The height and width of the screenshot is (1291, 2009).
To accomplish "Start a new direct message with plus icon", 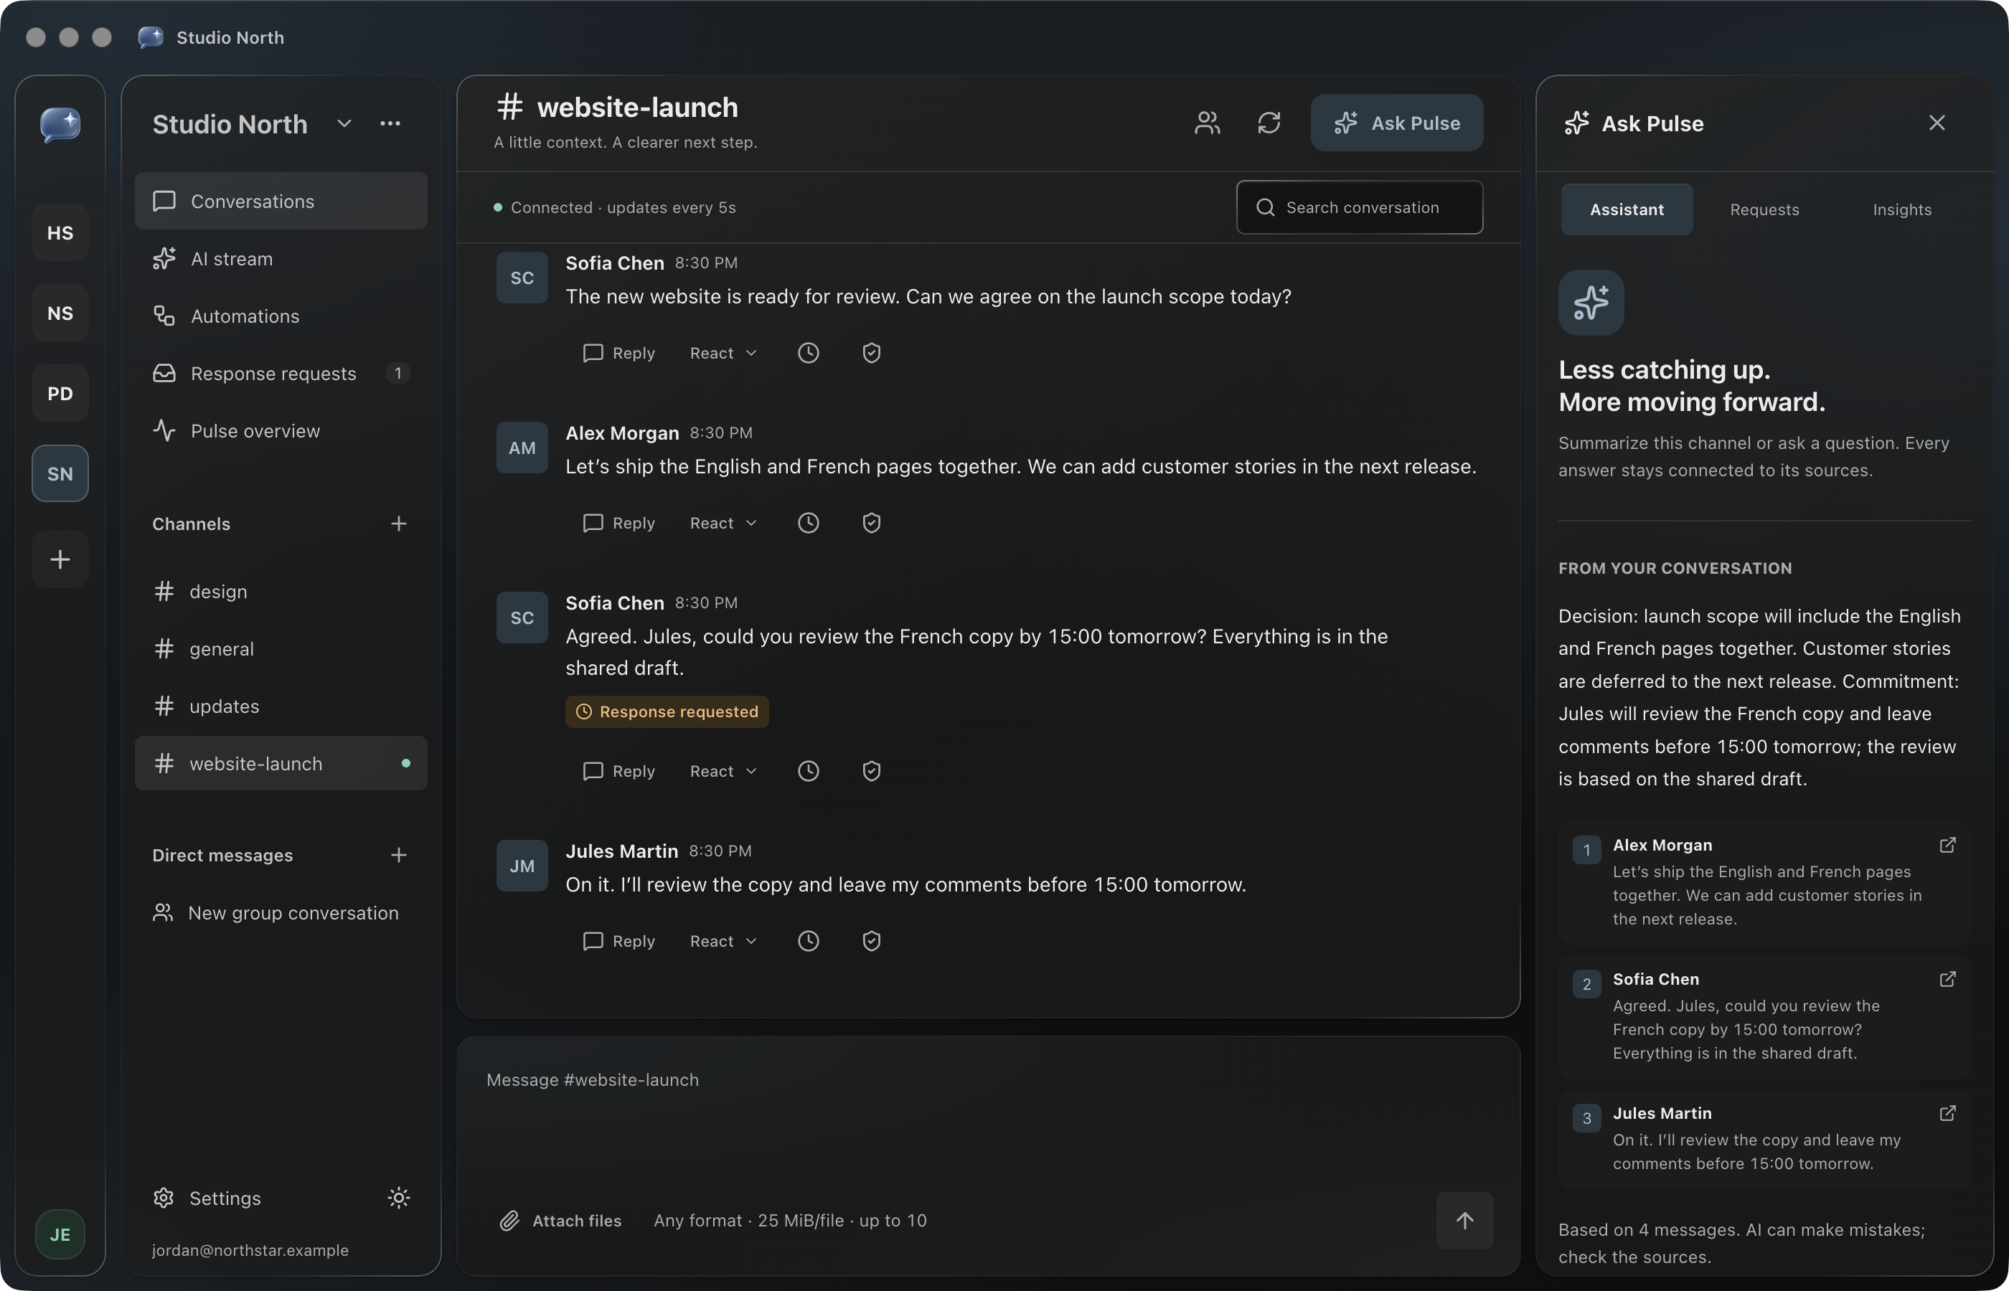I will coord(398,855).
